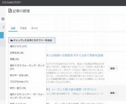The image size is (126, 104).
Task: Open the article シーズン５第４話の感想（ネタバレ）
Action: (x=71, y=89)
